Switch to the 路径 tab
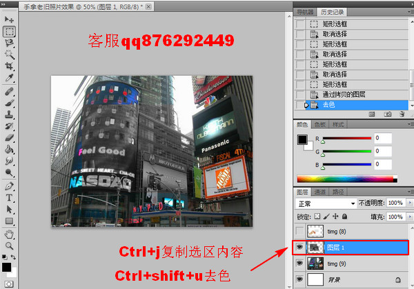This screenshot has height=289, width=414. coord(338,192)
